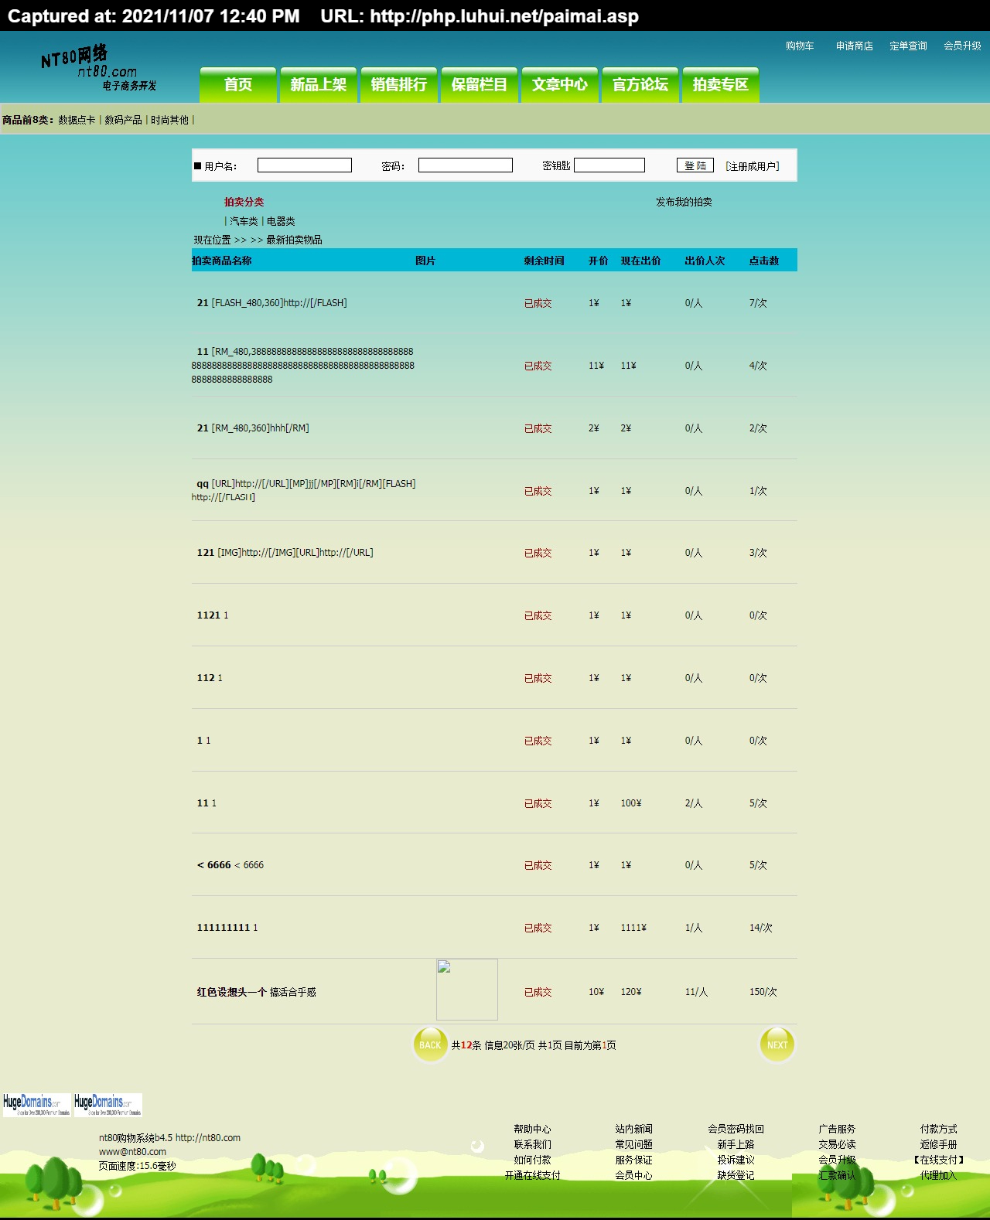Open the item 21 with RM_480,360 hhh text
This screenshot has height=1220, width=990.
coord(203,428)
